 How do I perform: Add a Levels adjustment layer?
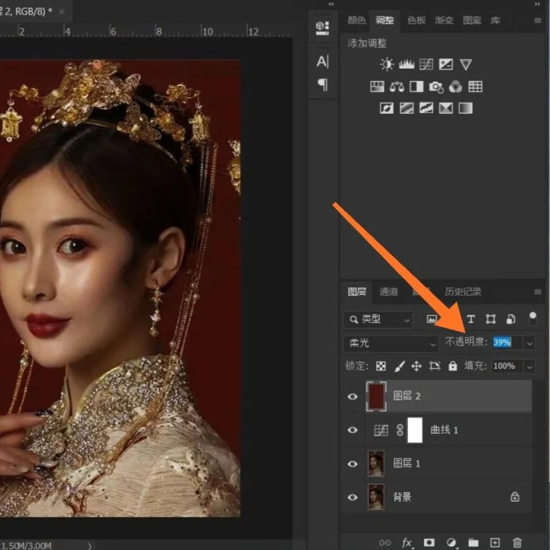pos(406,65)
